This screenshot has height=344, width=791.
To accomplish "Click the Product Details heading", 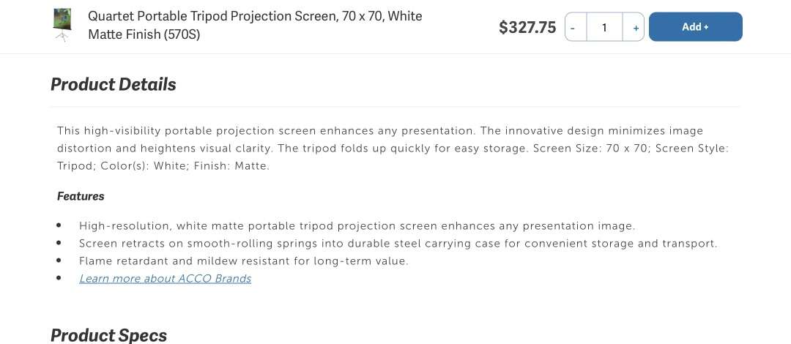I will pos(114,84).
